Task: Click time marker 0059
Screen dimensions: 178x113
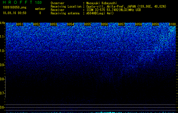Action: coord(155,24)
